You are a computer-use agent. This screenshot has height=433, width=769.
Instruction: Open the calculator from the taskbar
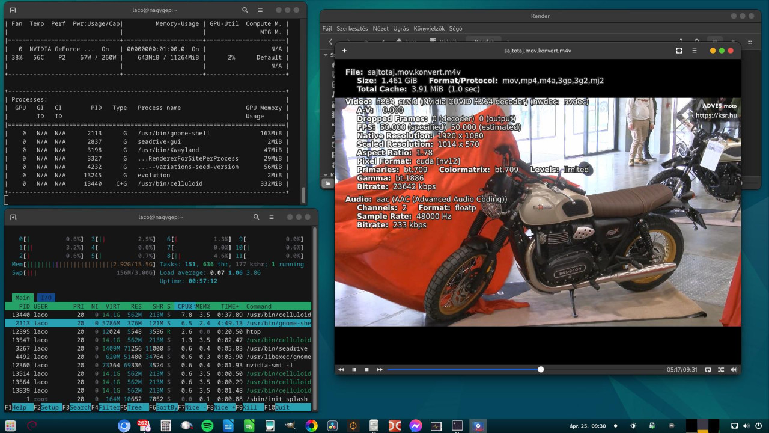coord(165,426)
